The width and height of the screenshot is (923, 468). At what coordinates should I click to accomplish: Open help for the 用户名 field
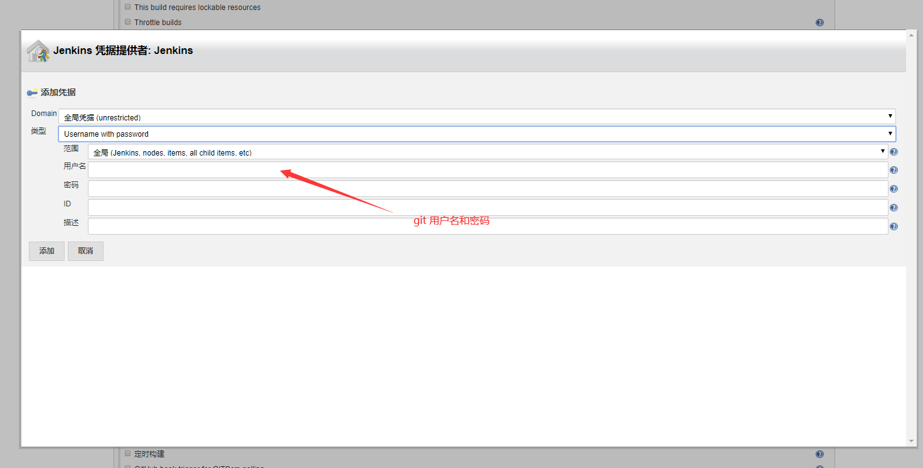click(894, 170)
